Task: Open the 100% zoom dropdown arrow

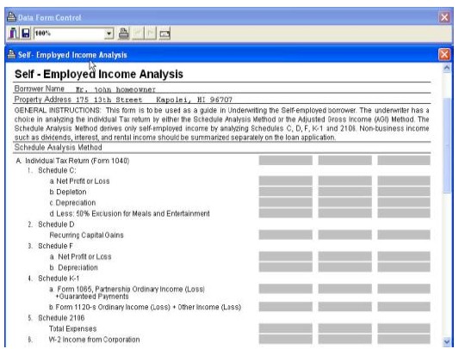Action: tap(109, 34)
